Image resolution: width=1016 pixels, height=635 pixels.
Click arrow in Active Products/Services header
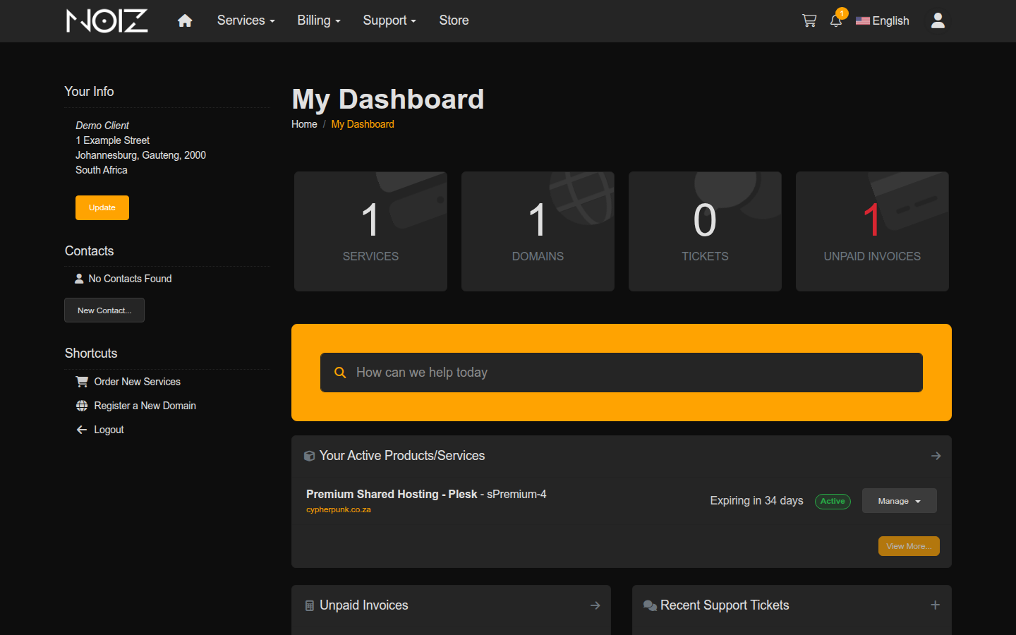coord(936,456)
